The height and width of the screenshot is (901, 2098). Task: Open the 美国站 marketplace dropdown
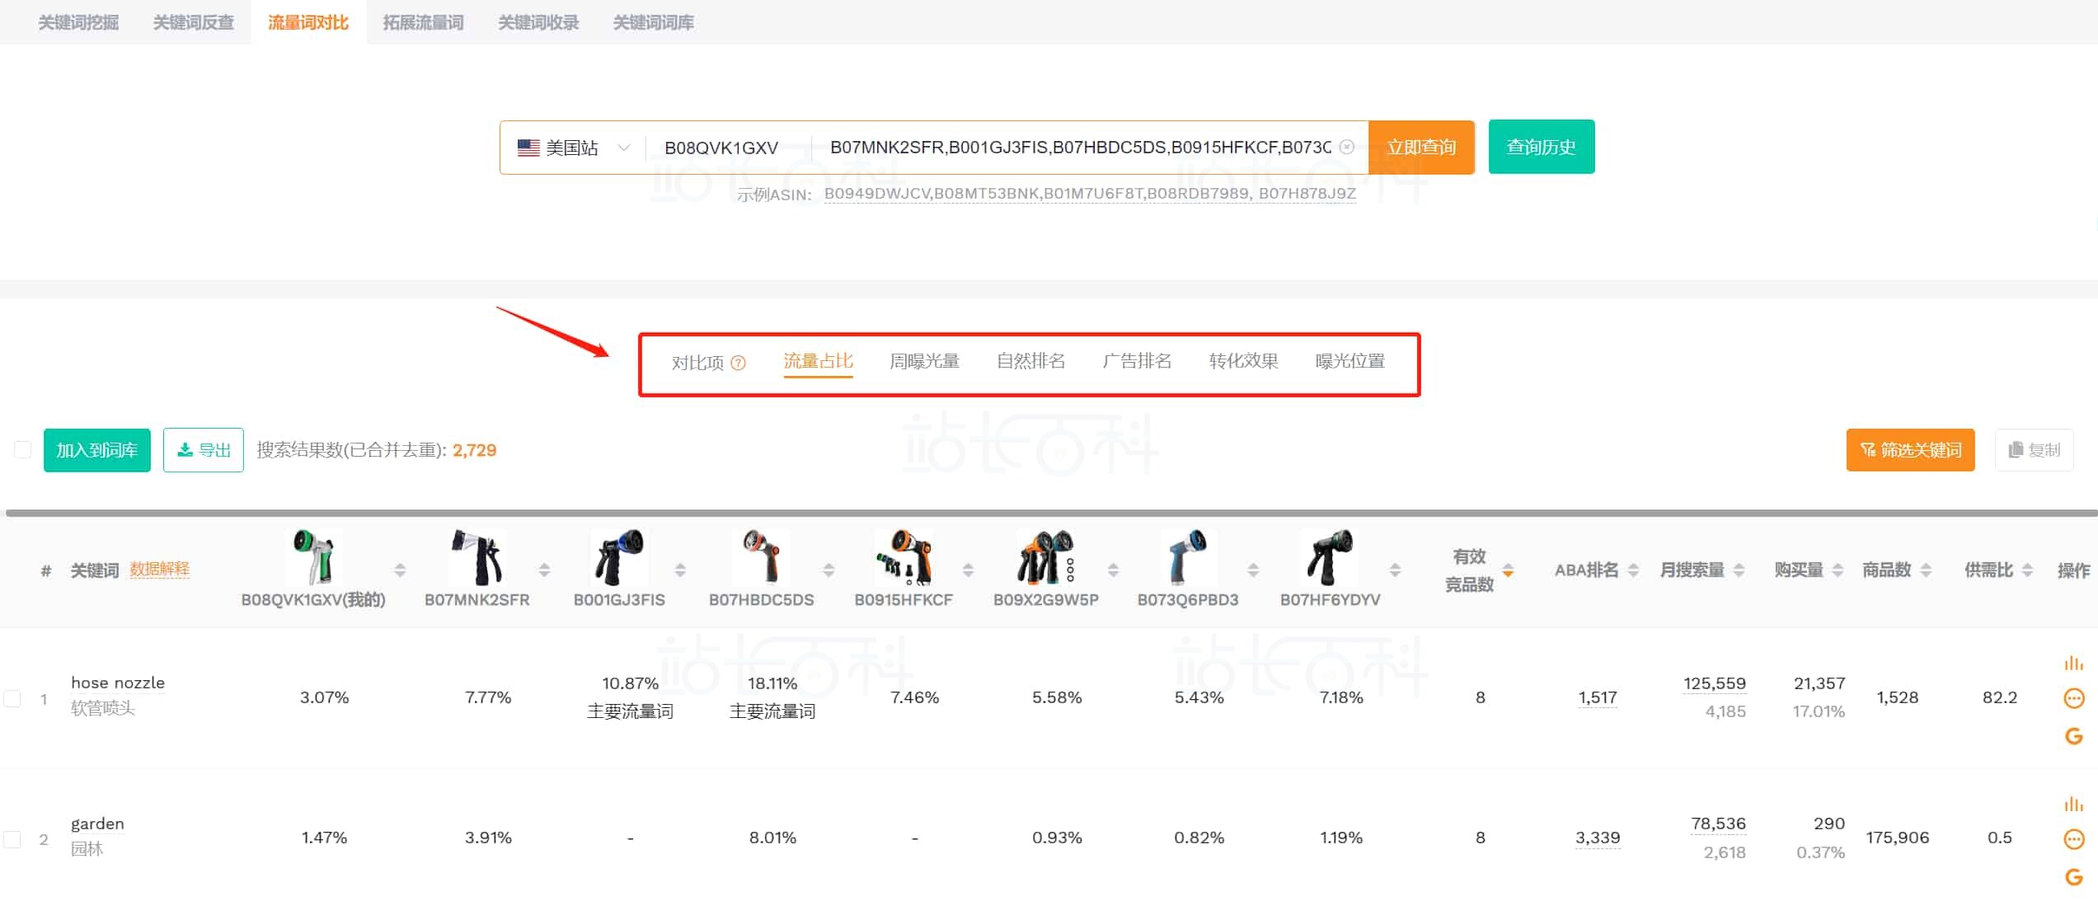pos(573,148)
